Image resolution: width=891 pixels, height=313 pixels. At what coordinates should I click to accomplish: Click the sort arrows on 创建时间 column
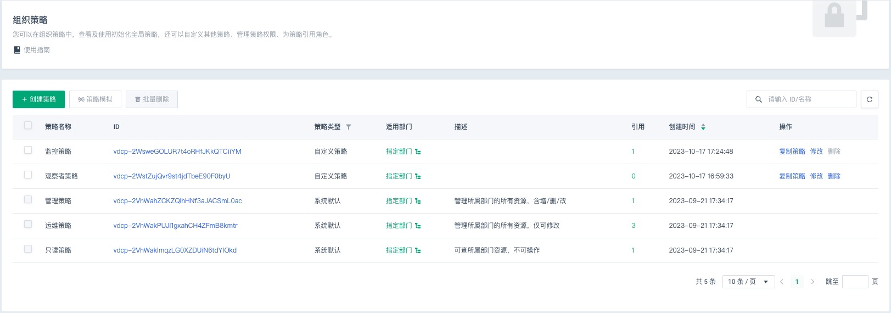pos(703,127)
